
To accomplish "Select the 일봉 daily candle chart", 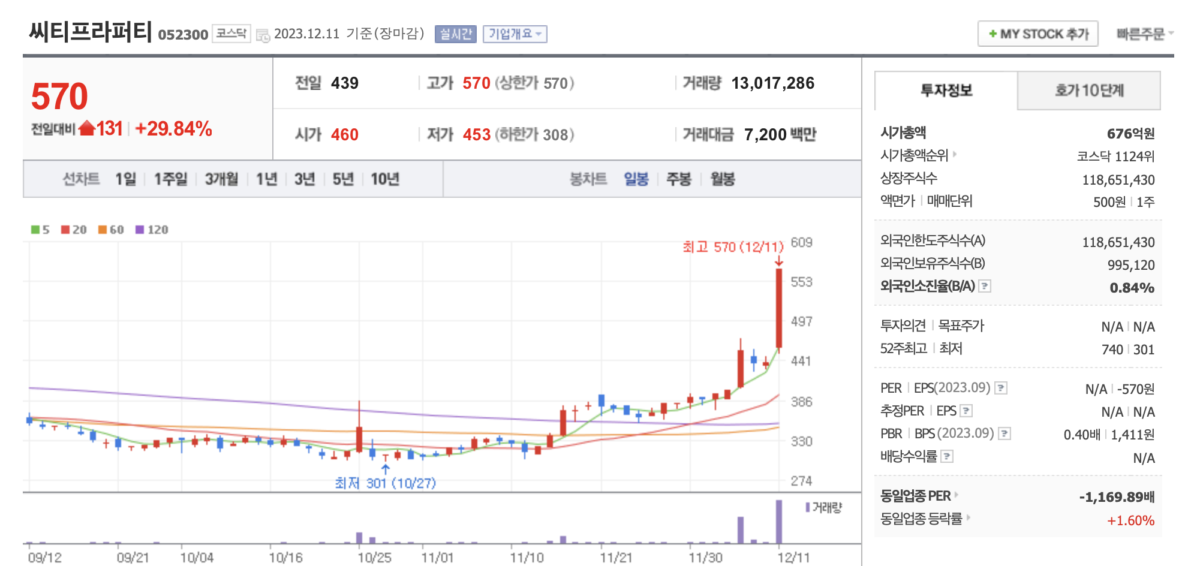I will 636,179.
